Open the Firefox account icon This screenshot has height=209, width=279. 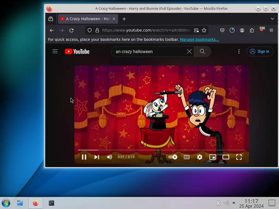[242, 30]
